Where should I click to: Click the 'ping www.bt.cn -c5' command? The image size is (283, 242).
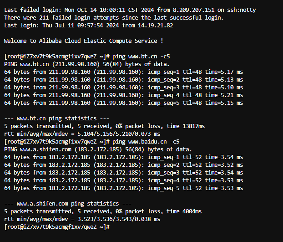tap(141, 57)
